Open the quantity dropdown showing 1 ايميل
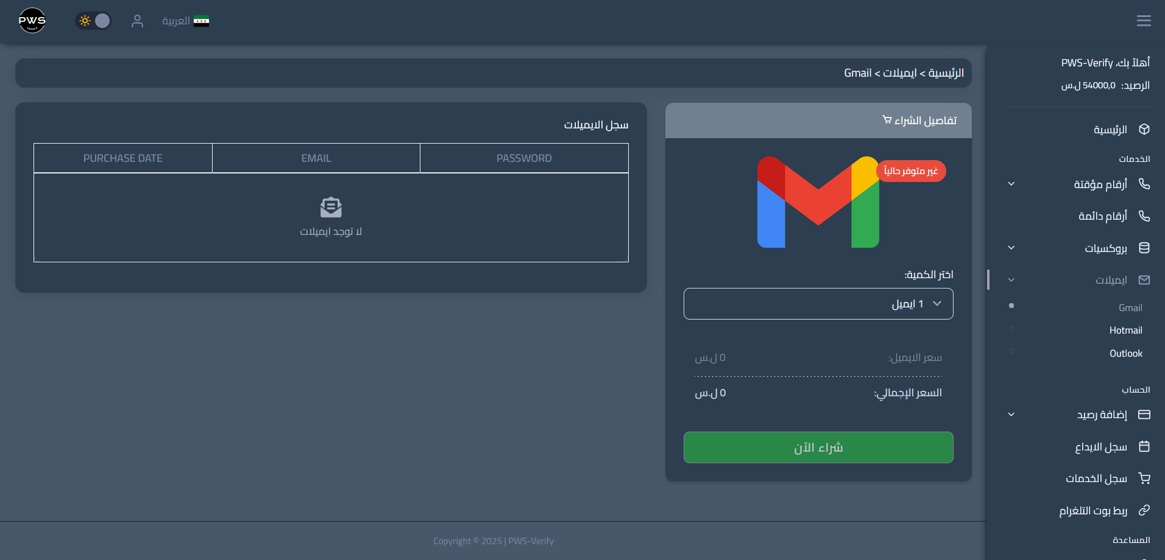The width and height of the screenshot is (1165, 560). pyautogui.click(x=818, y=303)
